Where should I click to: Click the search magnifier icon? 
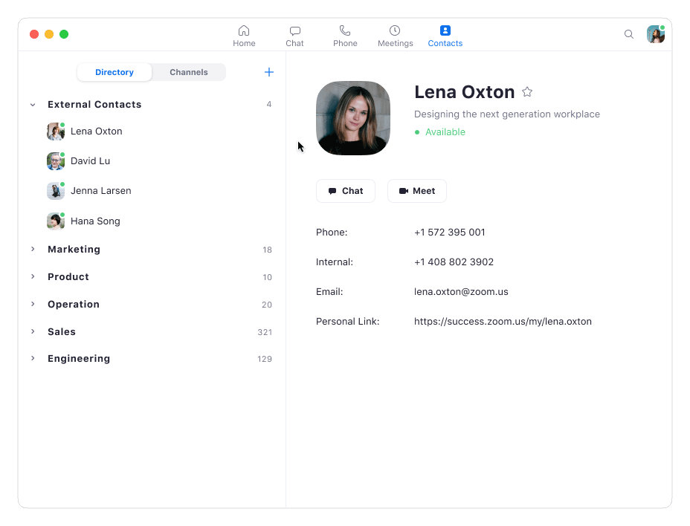tap(629, 34)
